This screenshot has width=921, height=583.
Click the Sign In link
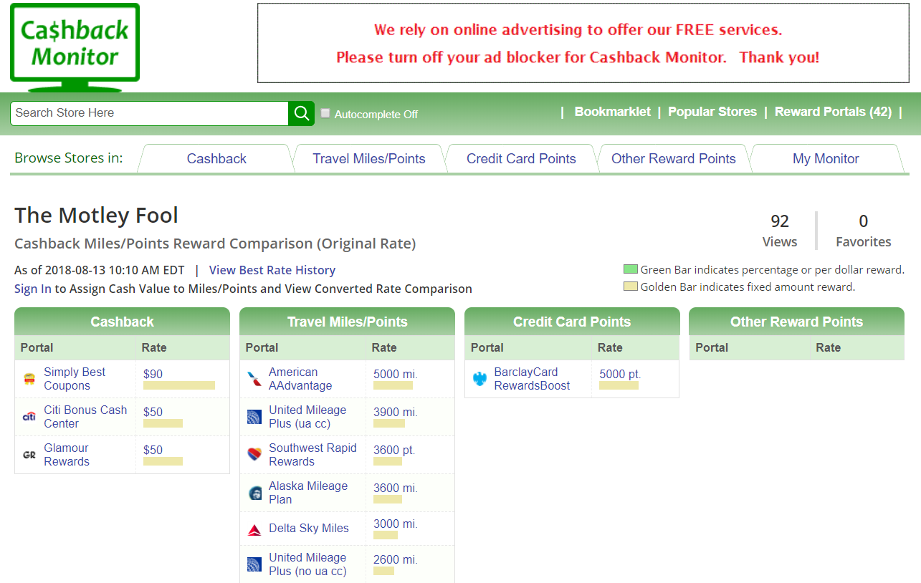click(x=33, y=289)
